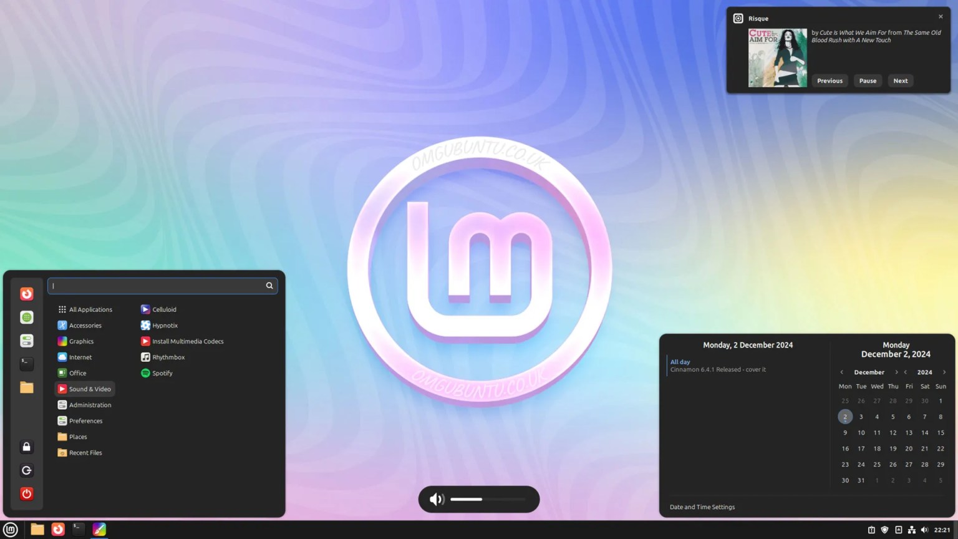Click the log out icon in menu sidebar
The image size is (958, 539).
[26, 470]
